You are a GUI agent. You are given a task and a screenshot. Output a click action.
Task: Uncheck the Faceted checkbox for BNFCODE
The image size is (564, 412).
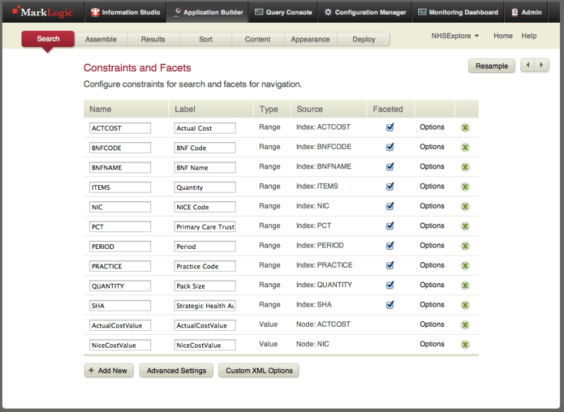389,147
